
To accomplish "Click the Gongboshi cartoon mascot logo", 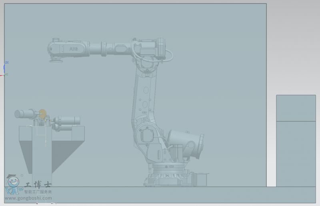I will coord(13,185).
